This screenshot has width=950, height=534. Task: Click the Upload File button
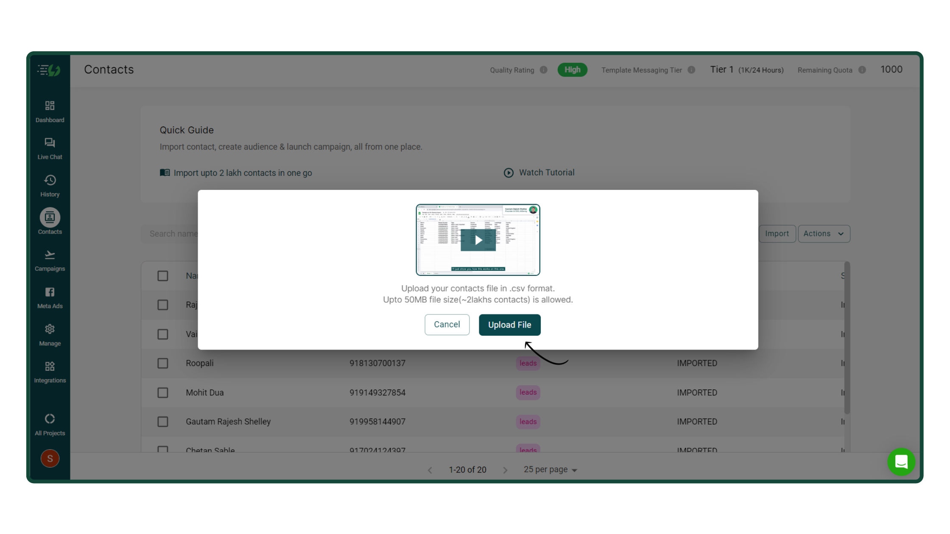pos(509,325)
